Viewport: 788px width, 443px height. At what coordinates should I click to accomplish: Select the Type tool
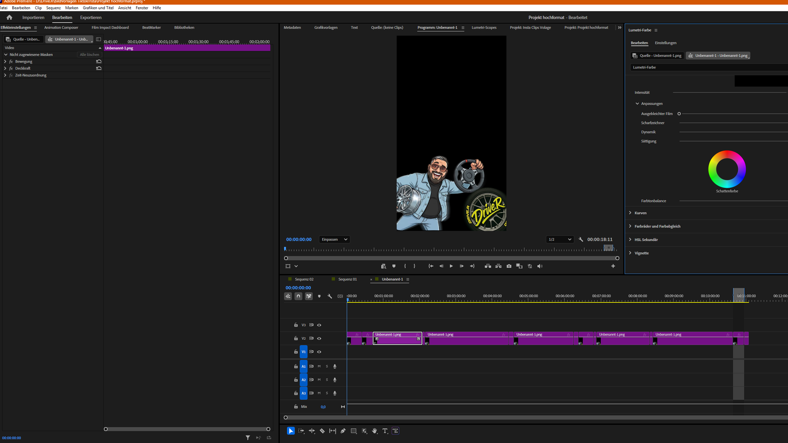tap(385, 431)
